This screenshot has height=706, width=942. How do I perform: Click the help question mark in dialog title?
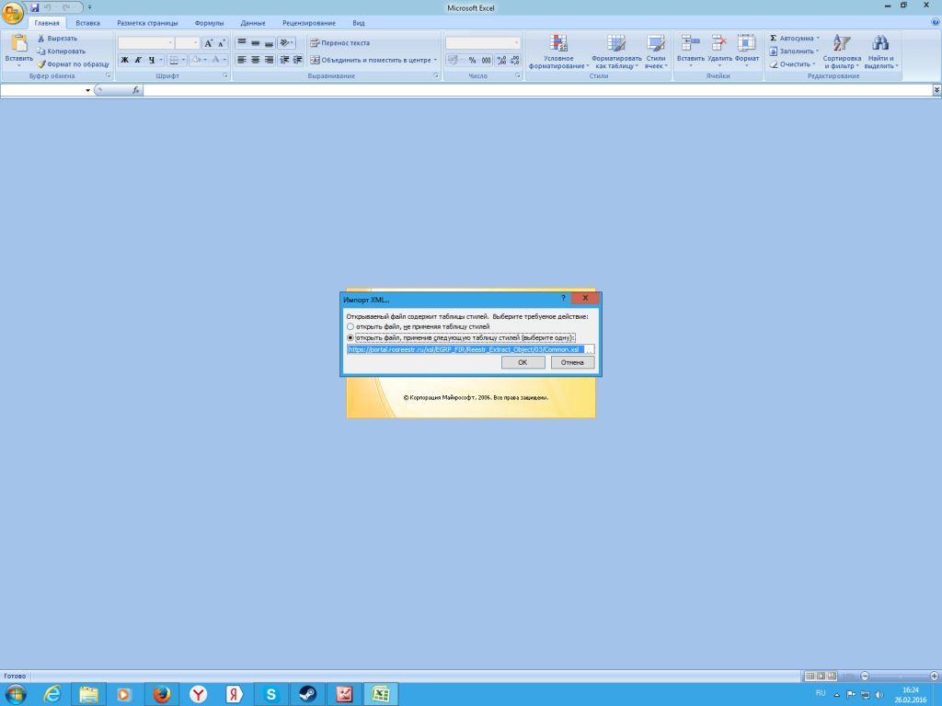(x=563, y=299)
